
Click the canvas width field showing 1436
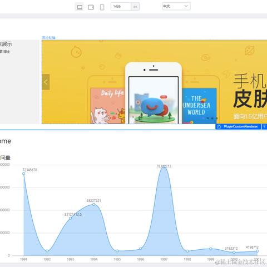[x=121, y=7]
